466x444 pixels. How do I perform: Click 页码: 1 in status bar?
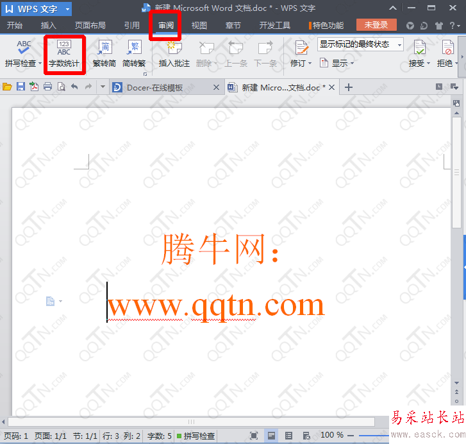(x=16, y=436)
